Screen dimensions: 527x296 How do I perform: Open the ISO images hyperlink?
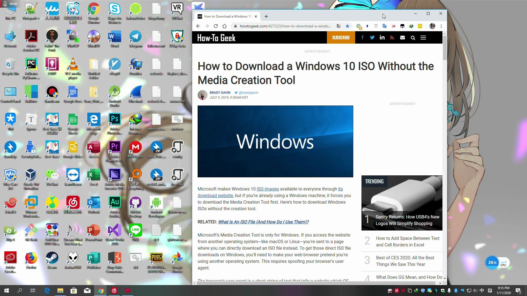[268, 189]
